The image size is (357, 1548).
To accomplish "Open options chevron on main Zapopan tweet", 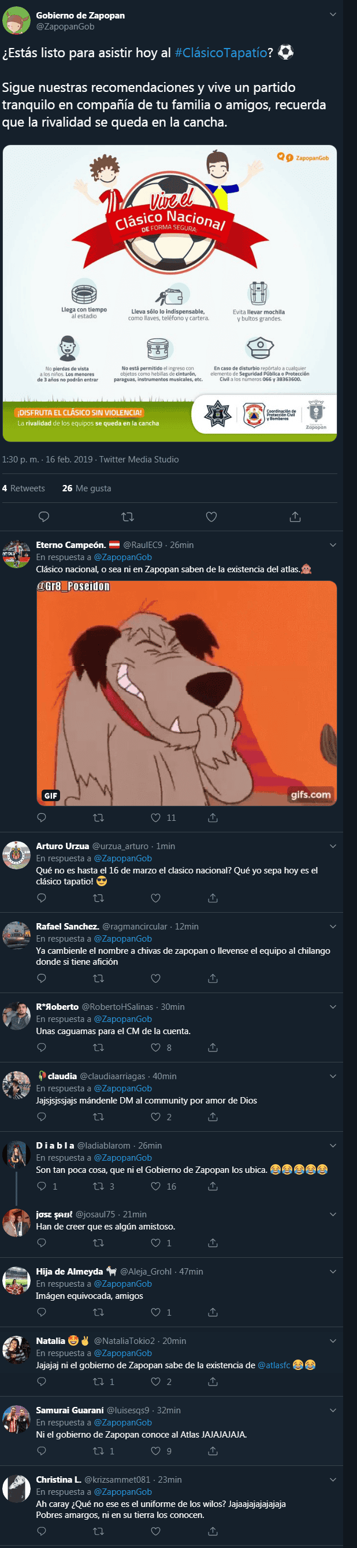I will (x=333, y=14).
